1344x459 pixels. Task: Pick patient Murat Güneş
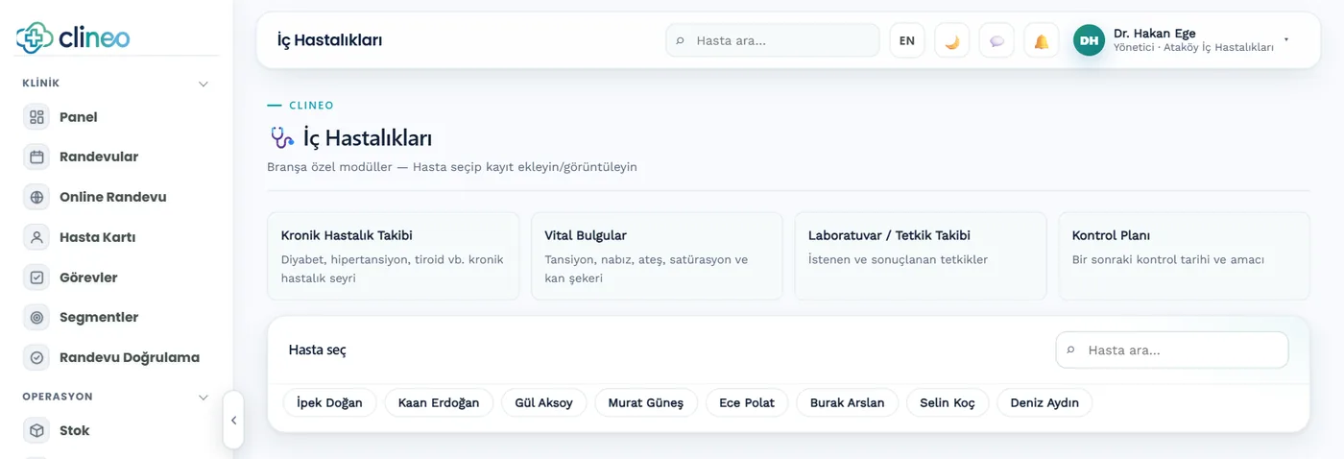pos(646,402)
